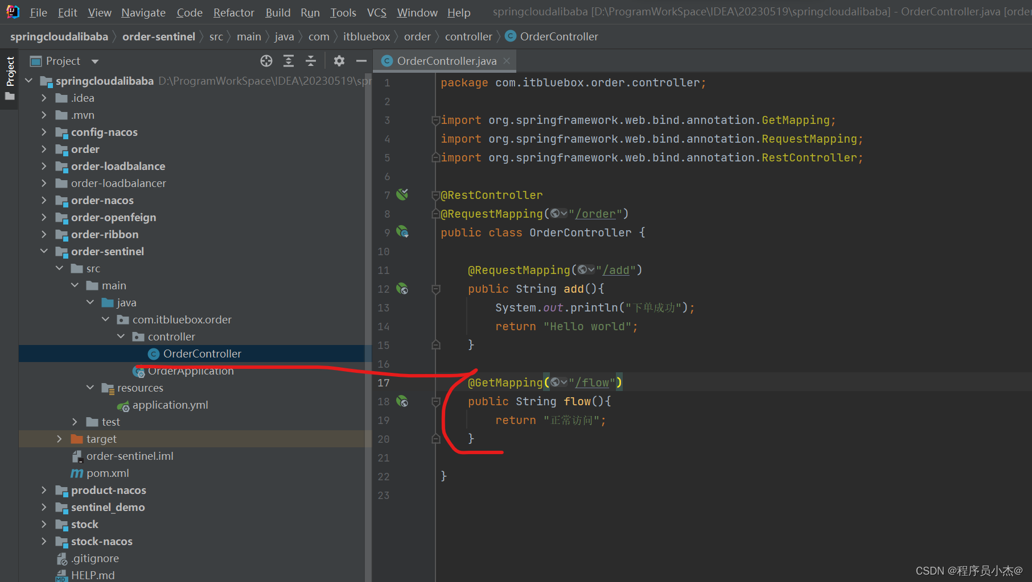Toggle fold end marker on line 20
Image resolution: width=1032 pixels, height=582 pixels.
tap(435, 439)
